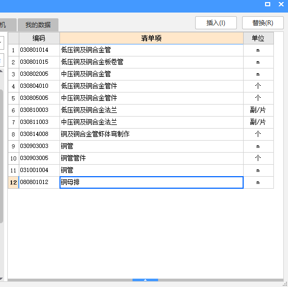Select item 铜及铜合金管虾体弯制作

[95, 134]
